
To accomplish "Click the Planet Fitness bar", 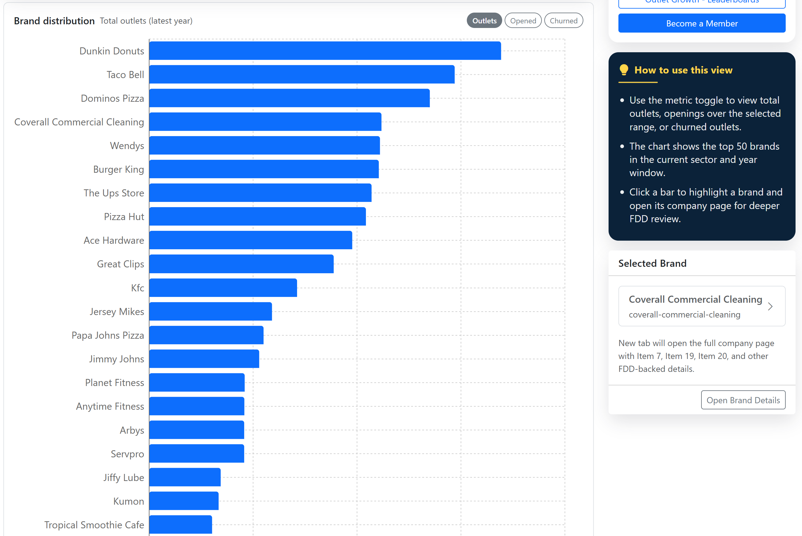I will [x=197, y=382].
